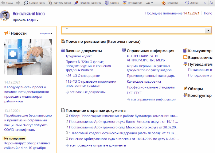Image resolution: width=215 pixels, height=153 pixels.
Task: Open the Конструктор section
Action: pyautogui.click(x=200, y=96)
